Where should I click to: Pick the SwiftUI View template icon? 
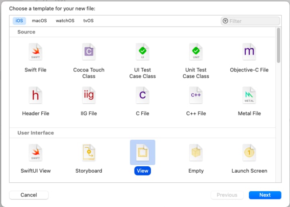35,153
